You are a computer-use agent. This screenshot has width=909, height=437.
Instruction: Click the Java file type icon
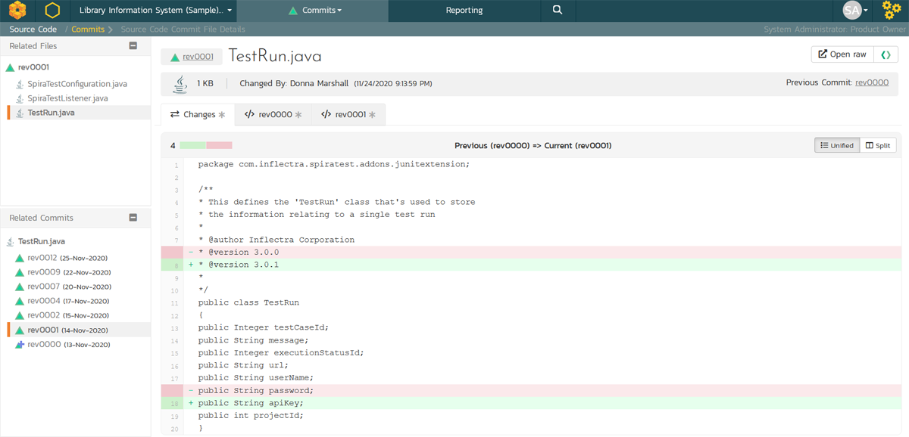coord(180,84)
